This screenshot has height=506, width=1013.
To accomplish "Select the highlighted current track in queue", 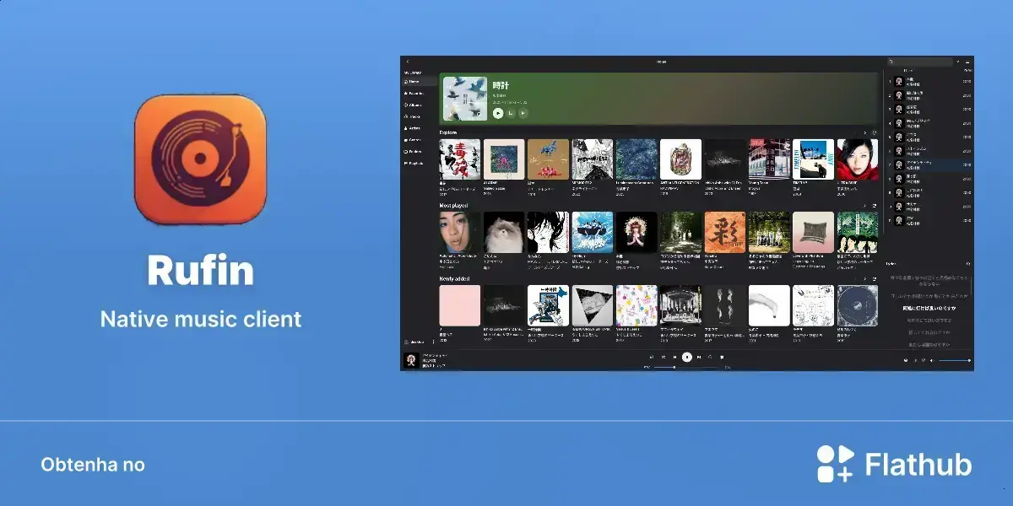I will pos(929,164).
